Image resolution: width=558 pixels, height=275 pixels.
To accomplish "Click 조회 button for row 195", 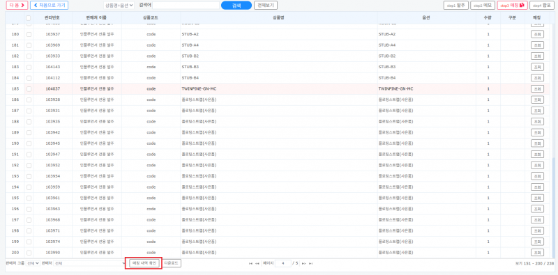I will (x=537, y=198).
